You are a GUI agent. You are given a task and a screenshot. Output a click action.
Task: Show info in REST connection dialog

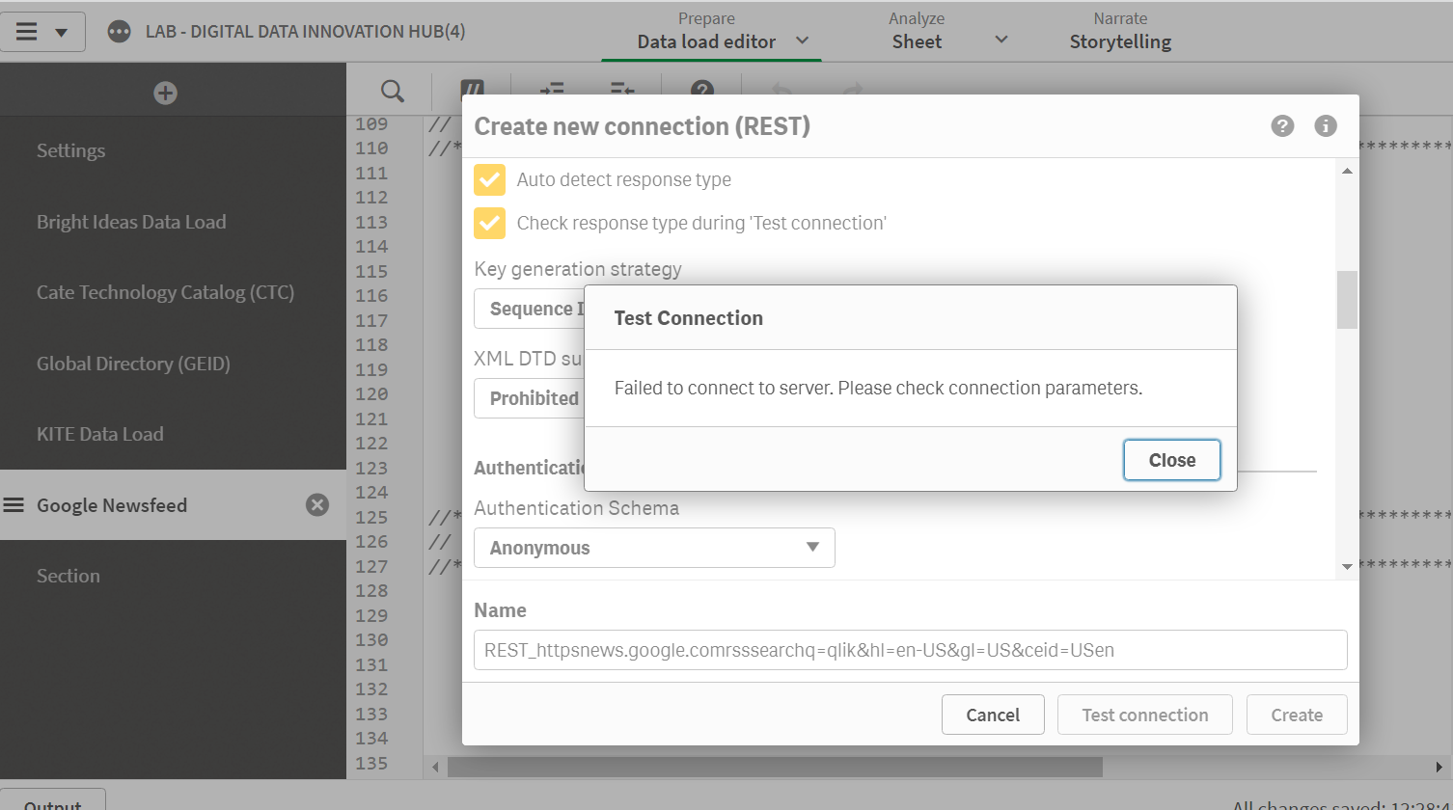point(1326,126)
